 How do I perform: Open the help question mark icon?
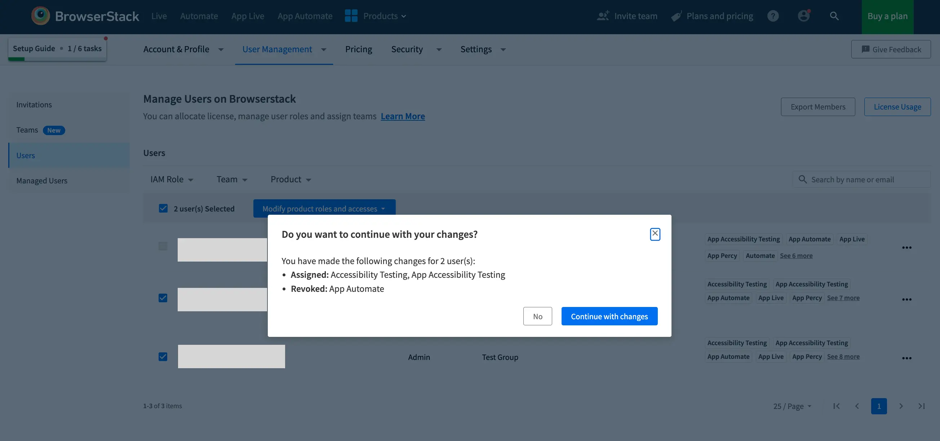772,16
